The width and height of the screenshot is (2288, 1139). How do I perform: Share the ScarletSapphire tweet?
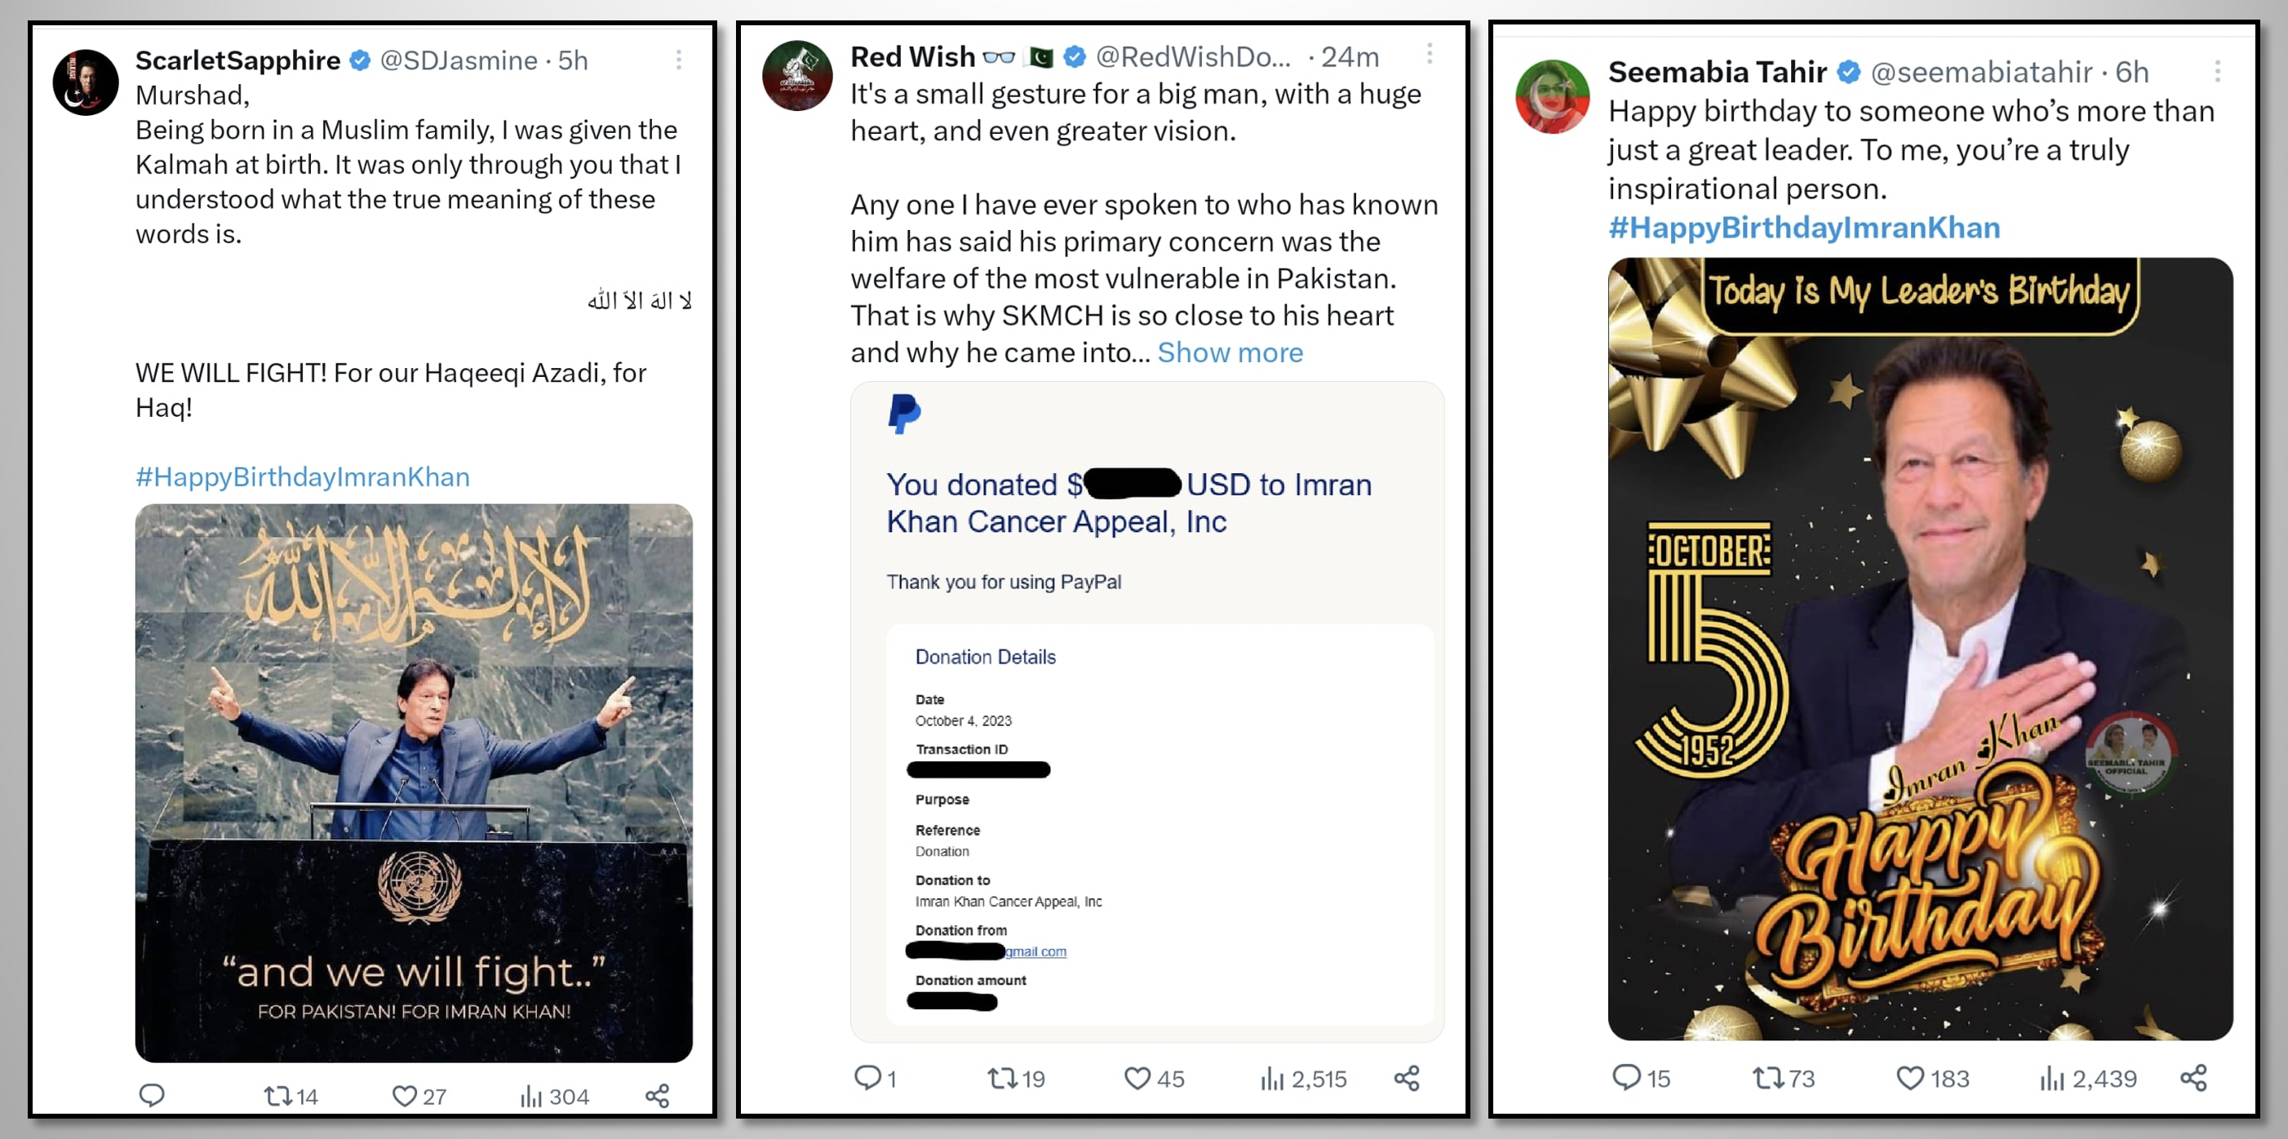click(657, 1096)
